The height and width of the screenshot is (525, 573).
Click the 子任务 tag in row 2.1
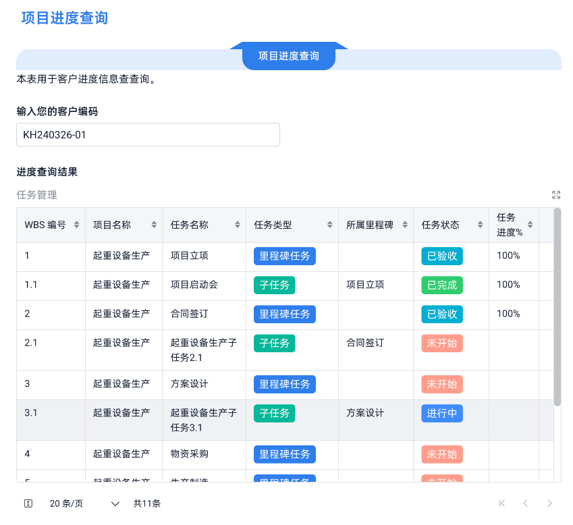[275, 343]
